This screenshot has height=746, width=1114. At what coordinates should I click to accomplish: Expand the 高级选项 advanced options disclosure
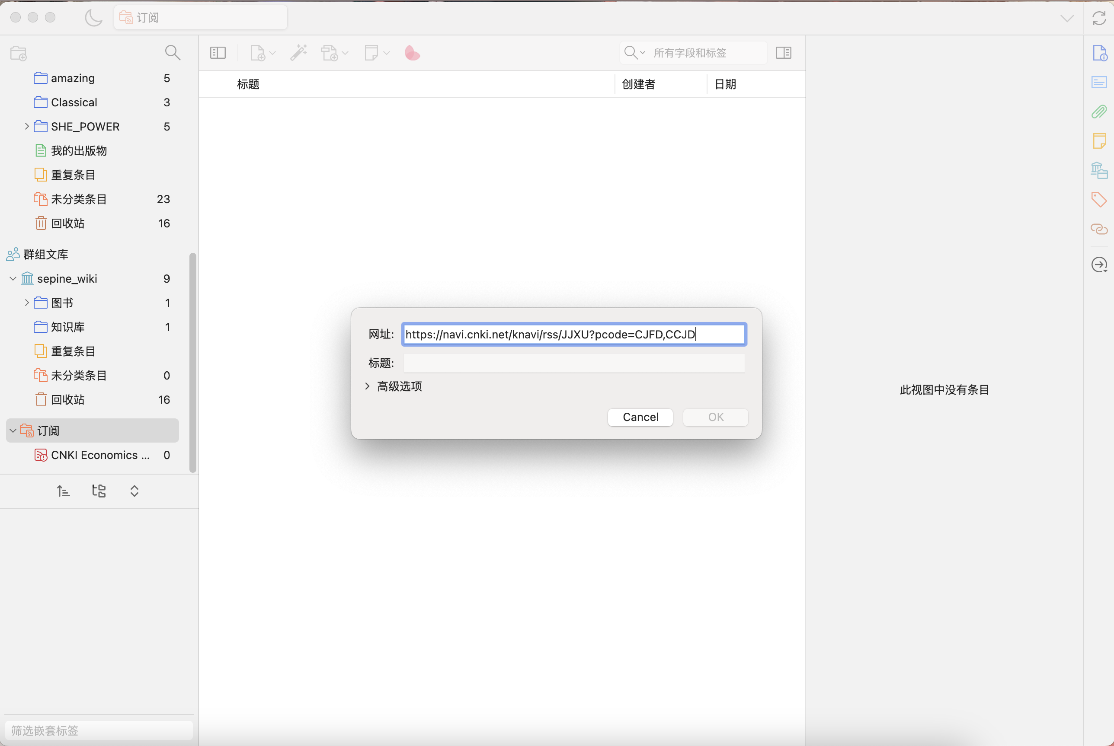pyautogui.click(x=367, y=386)
